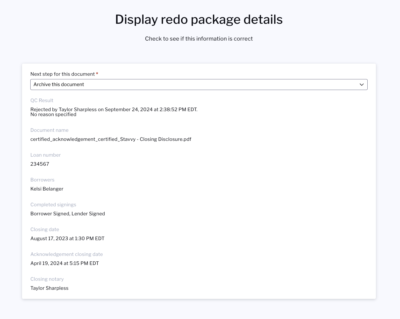Click closing notary value 'Taylor Sharpless'
The width and height of the screenshot is (400, 319).
[49, 288]
